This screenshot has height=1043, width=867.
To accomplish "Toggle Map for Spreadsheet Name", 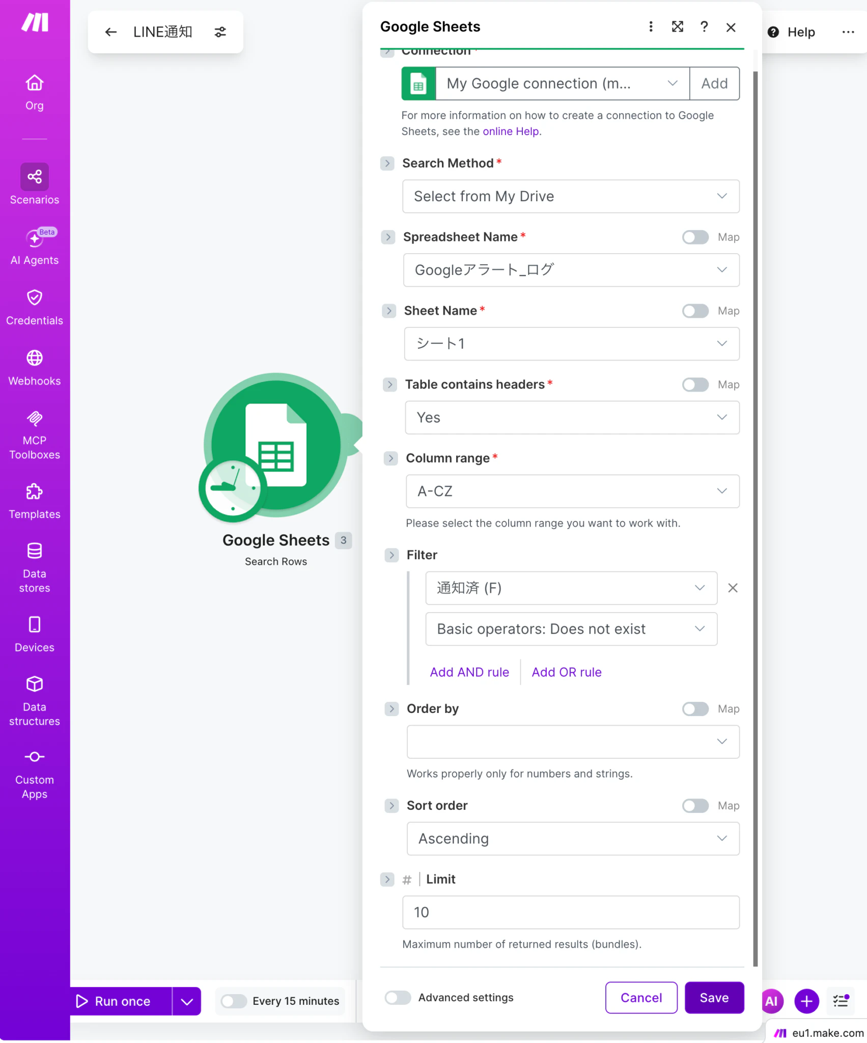I will [x=695, y=237].
